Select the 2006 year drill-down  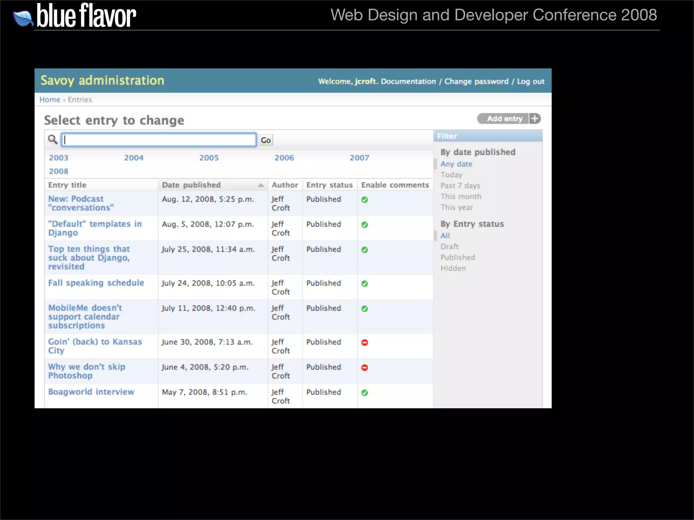click(x=284, y=158)
